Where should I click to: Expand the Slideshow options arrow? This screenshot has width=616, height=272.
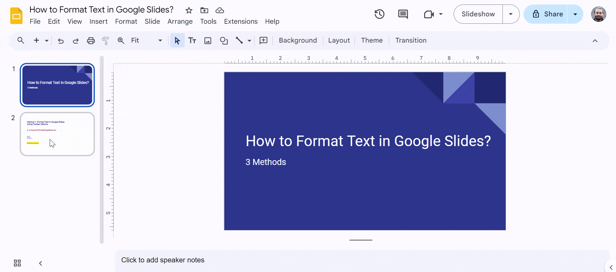click(x=510, y=14)
